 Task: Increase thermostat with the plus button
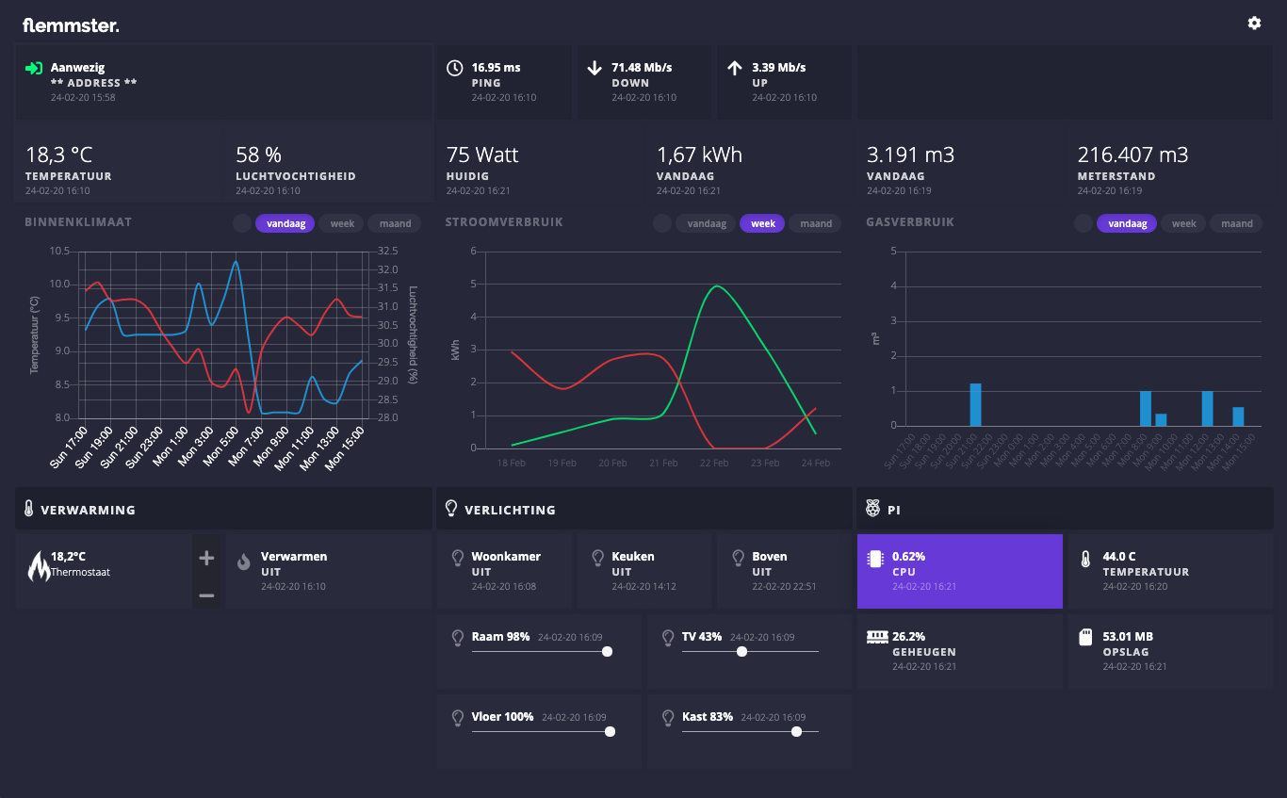207,558
